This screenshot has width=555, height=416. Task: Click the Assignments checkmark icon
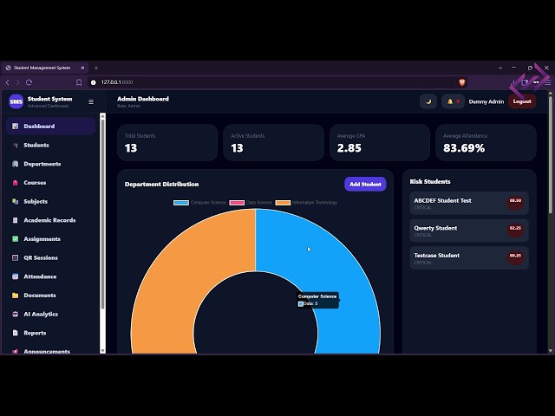(16, 239)
